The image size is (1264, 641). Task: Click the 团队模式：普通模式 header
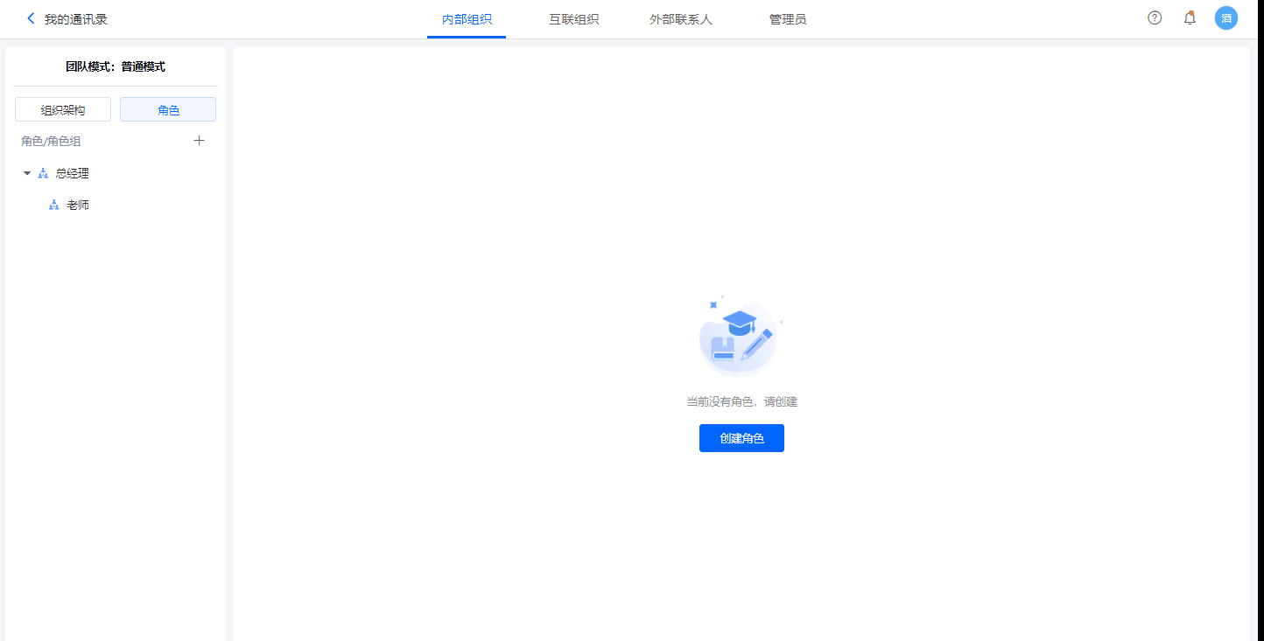pos(116,66)
